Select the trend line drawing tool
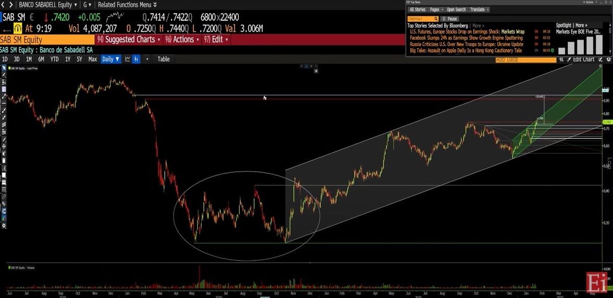Image resolution: width=613 pixels, height=298 pixels. coord(4,96)
